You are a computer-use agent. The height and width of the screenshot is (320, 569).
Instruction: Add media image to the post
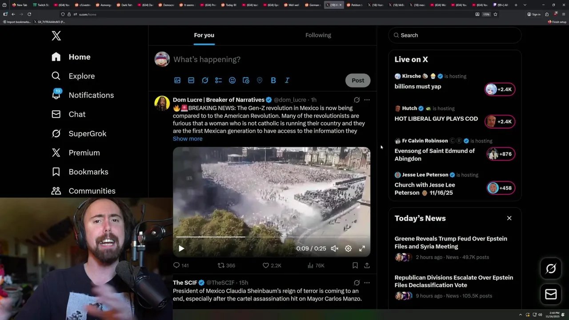(177, 80)
